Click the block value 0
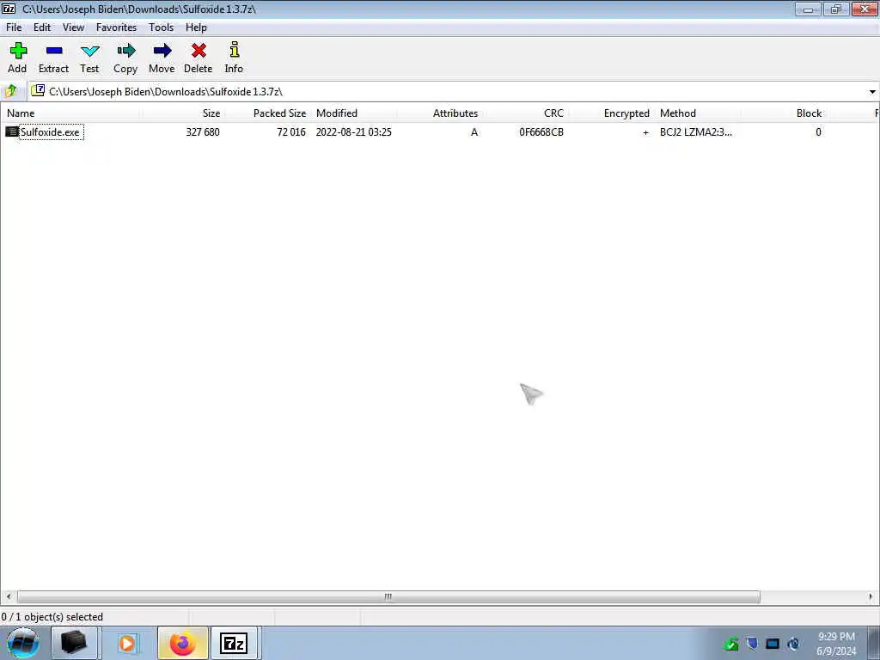880x660 pixels. (x=818, y=131)
